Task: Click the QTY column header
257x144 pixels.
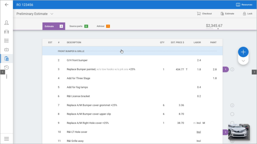Action: (162, 42)
